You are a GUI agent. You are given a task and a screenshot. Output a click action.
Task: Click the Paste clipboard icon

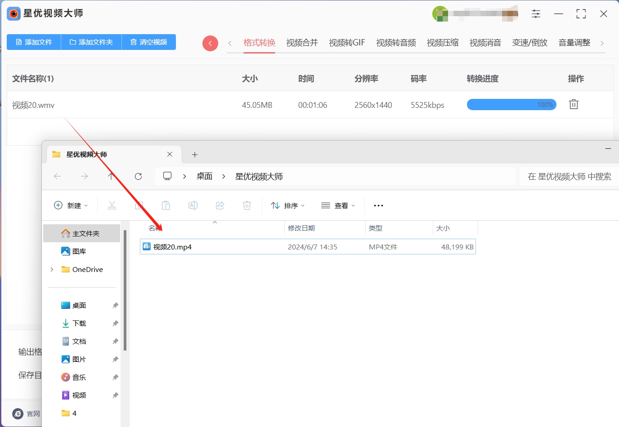[166, 205]
